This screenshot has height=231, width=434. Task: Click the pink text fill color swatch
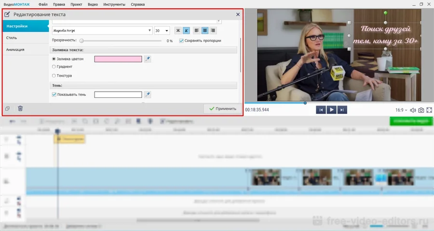tap(118, 59)
